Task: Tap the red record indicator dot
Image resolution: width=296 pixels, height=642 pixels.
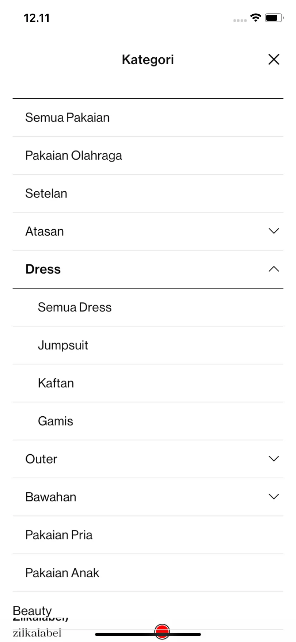Action: coord(162,631)
